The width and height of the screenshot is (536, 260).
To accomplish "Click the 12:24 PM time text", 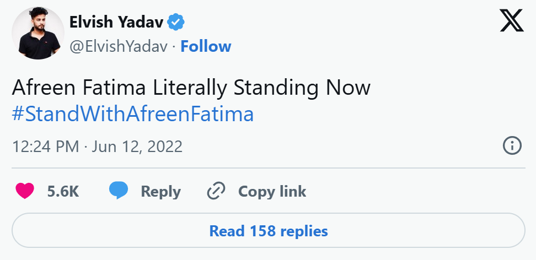I will pyautogui.click(x=45, y=147).
